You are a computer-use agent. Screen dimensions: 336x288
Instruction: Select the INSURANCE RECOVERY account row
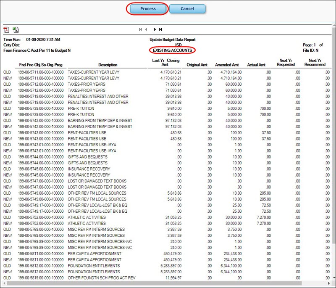click(84, 169)
